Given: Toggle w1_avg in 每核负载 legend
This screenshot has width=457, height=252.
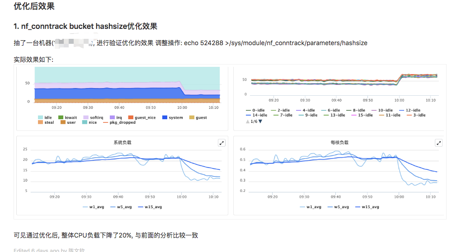Looking at the screenshot, I should (311, 207).
